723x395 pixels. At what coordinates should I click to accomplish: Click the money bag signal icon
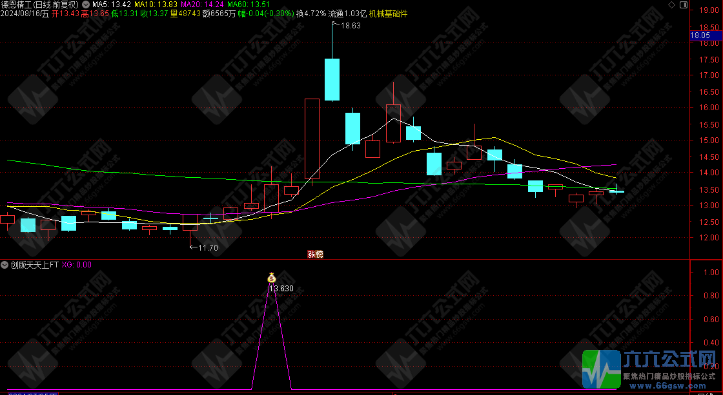point(272,278)
